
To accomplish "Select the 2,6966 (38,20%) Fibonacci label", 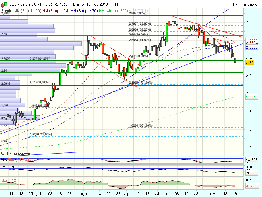I will 140,29.
